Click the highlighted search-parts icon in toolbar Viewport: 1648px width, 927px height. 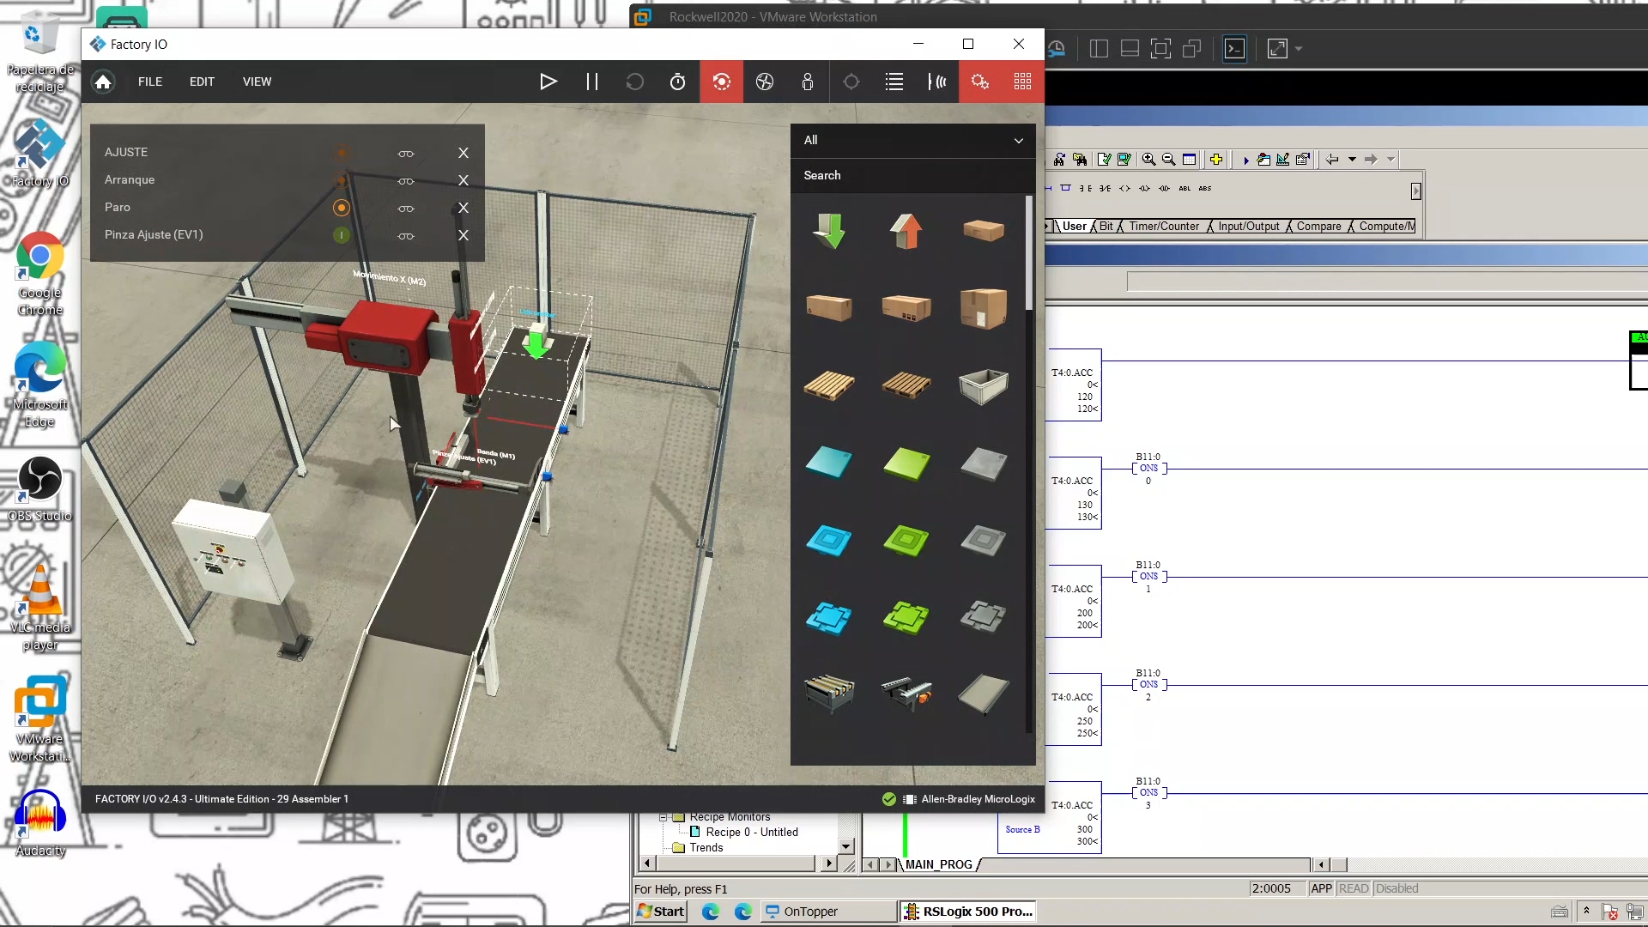[x=980, y=82]
